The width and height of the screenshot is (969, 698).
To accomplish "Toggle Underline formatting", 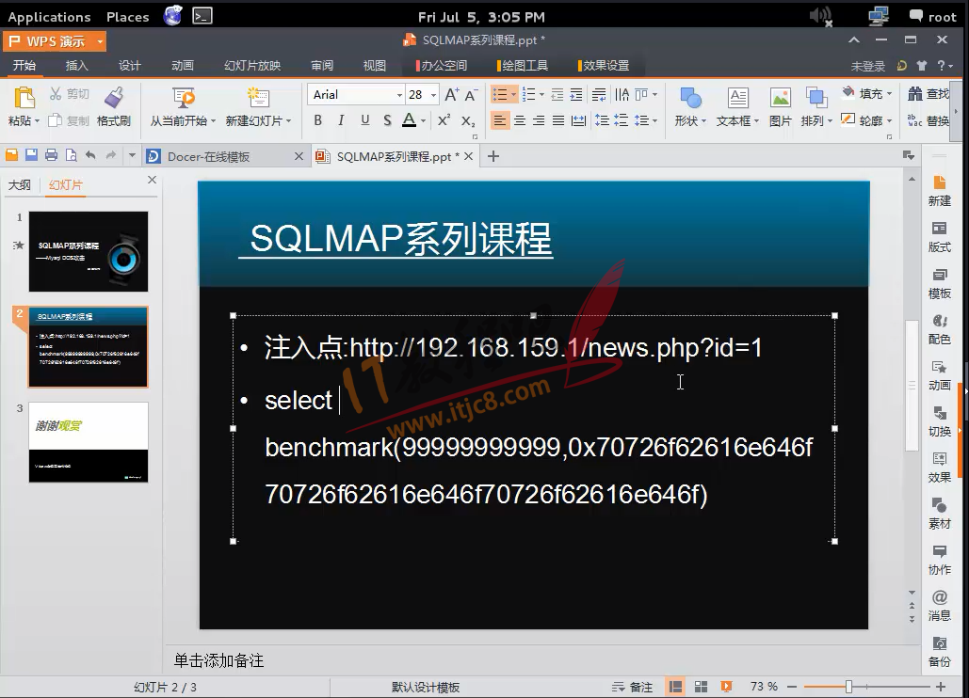I will tap(364, 119).
